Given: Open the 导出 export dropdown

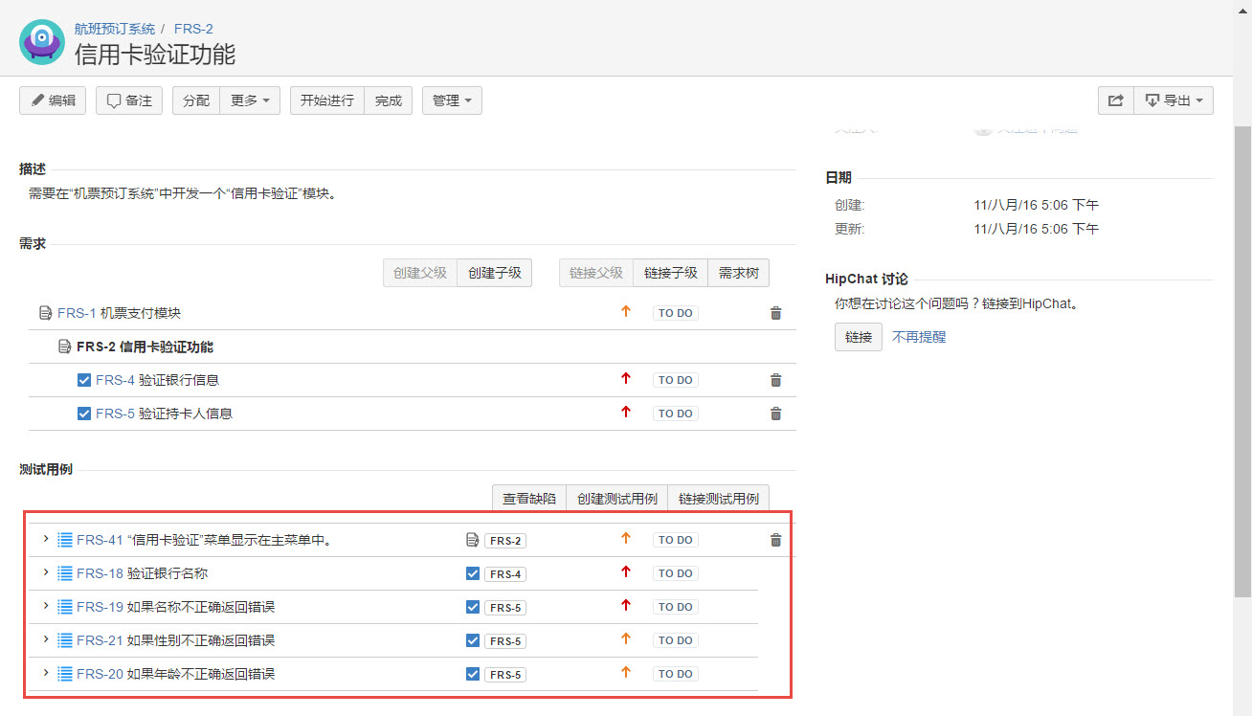Looking at the screenshot, I should (x=1174, y=101).
